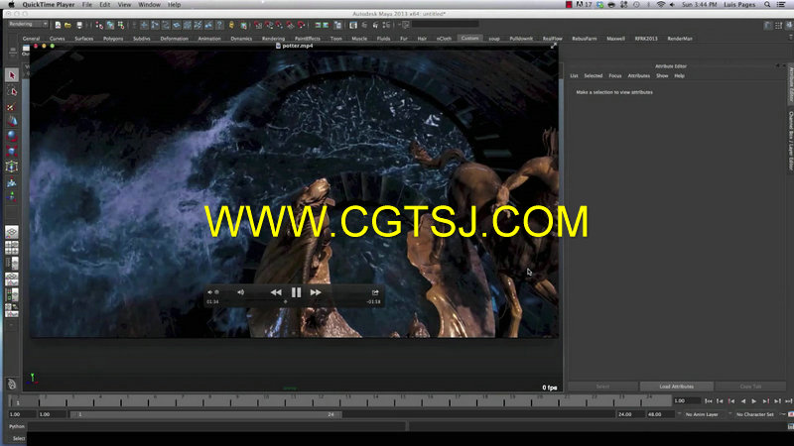Screen dimensions: 794x446
Task: Open the No Character Set dropdown
Action: (755, 414)
